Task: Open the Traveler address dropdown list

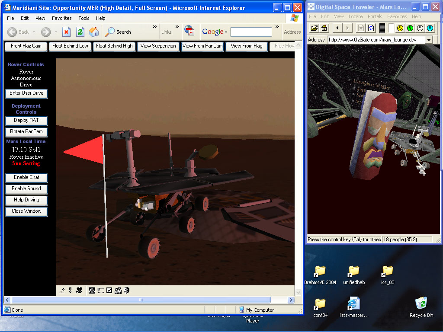Action: click(x=429, y=40)
